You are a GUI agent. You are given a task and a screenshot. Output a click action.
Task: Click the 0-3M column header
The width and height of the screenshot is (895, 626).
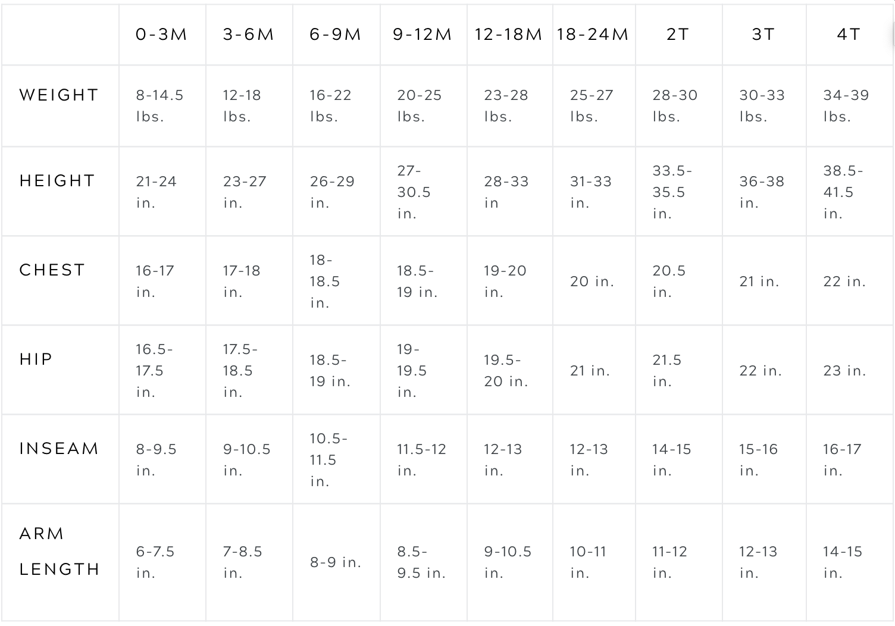[161, 35]
